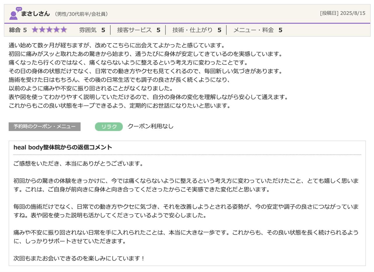Click the review's first line starting 通い始めて

117,45
